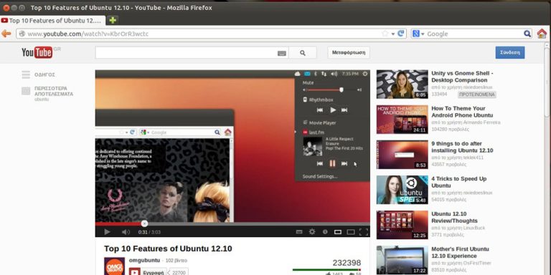Click the Μεταφόρτωση upload button
This screenshot has height=275, width=551.
pyautogui.click(x=349, y=53)
